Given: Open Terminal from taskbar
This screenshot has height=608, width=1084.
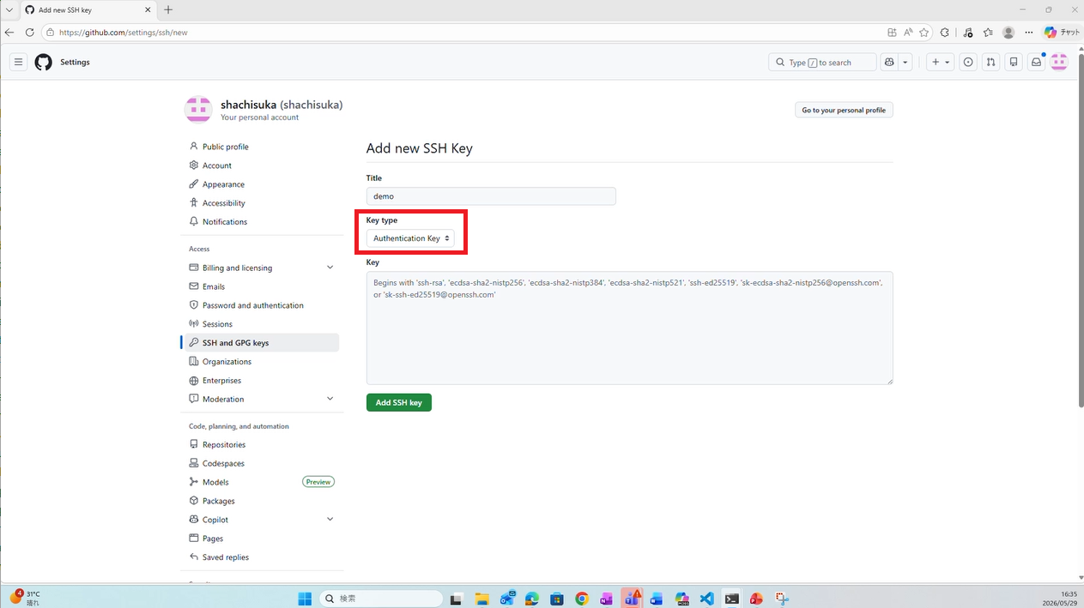Looking at the screenshot, I should pos(731,599).
